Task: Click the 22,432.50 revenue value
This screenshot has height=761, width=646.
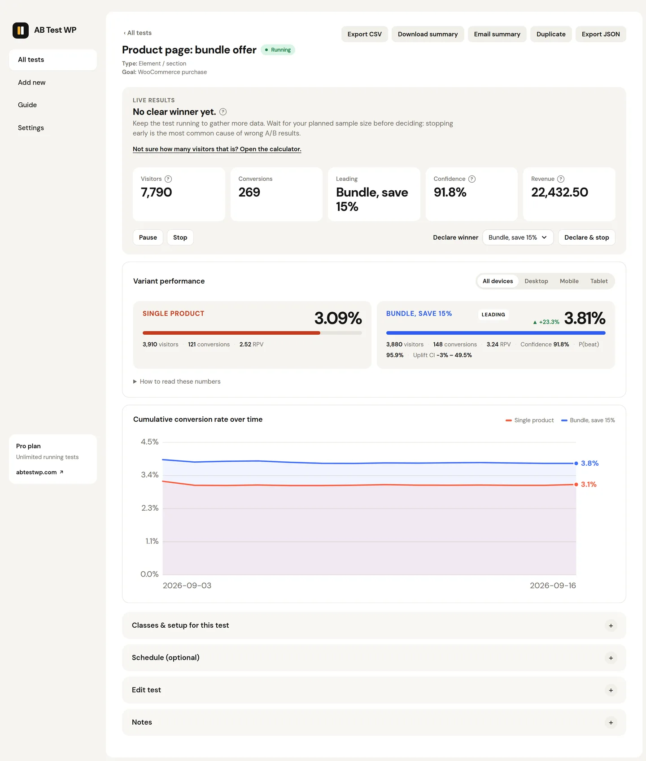Action: click(x=559, y=192)
